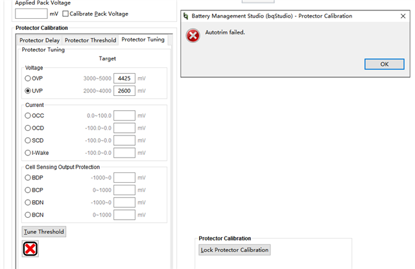Click the OVP range text '3000~5000'
Screen dimensions: 415x269
(97, 78)
